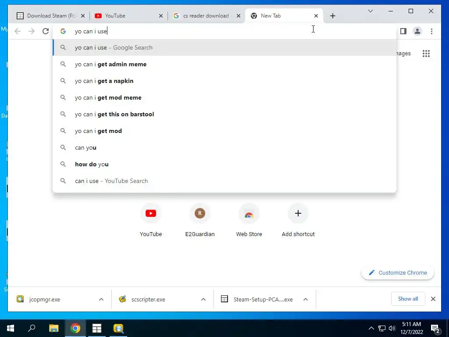Open the notification center icon
The width and height of the screenshot is (449, 337).
[435, 329]
